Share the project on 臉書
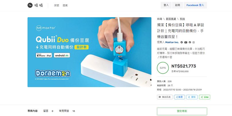This screenshot has width=232, height=116. pos(180,97)
